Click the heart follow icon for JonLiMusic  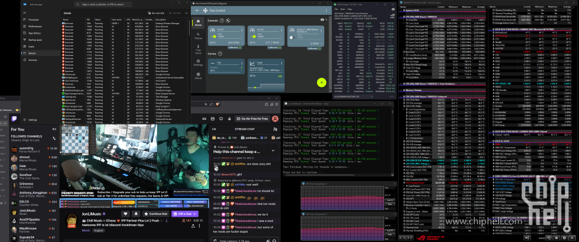point(125,214)
